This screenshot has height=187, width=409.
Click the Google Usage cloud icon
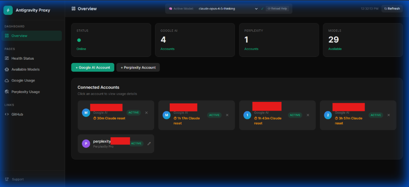click(7, 80)
